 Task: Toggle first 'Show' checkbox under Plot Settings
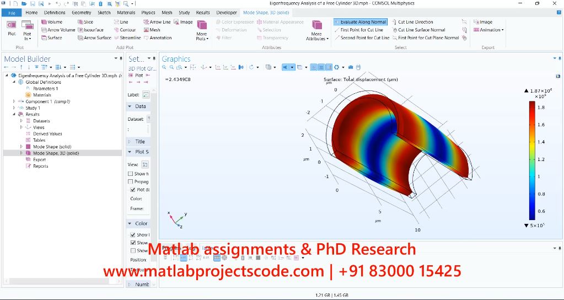[131, 174]
